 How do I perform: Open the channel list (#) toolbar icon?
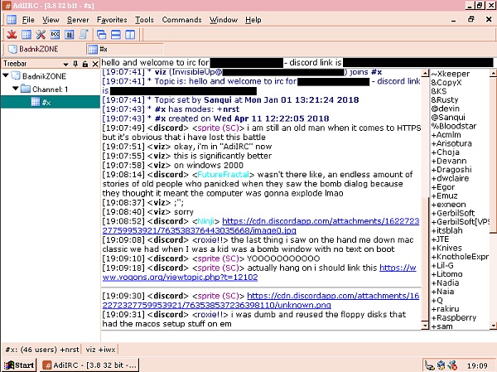pyautogui.click(x=70, y=34)
